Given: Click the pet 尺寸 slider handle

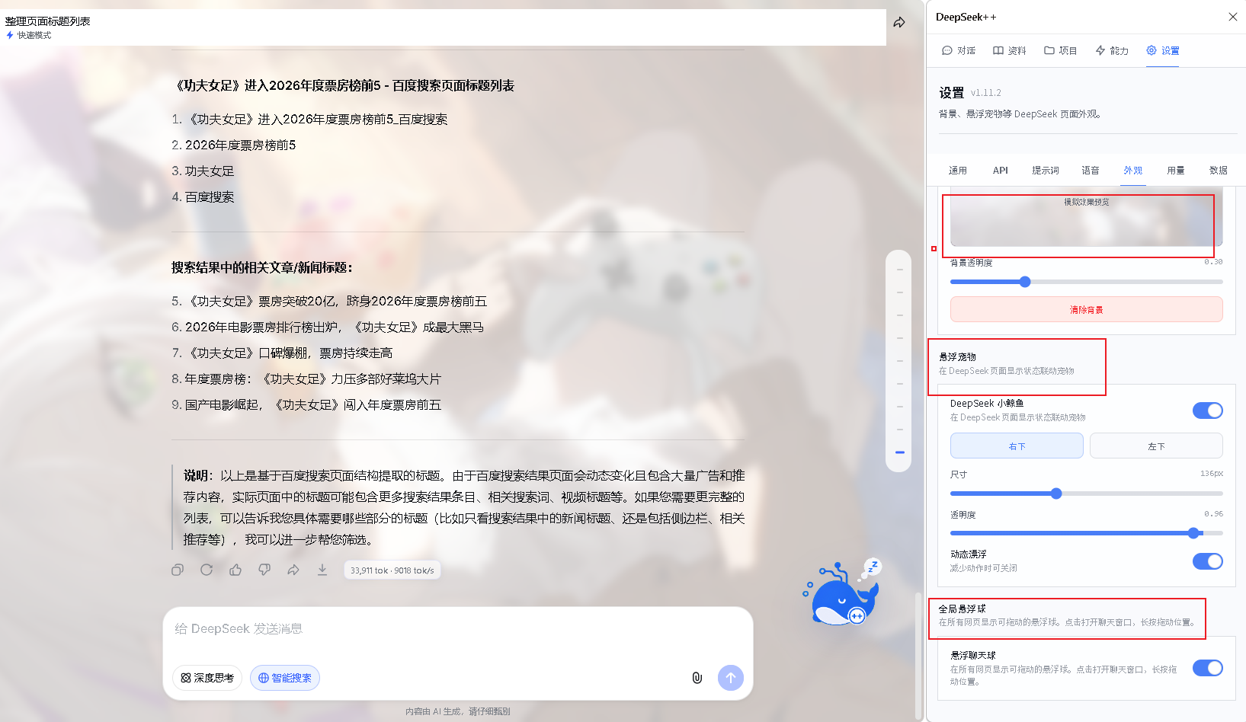Looking at the screenshot, I should [1056, 494].
